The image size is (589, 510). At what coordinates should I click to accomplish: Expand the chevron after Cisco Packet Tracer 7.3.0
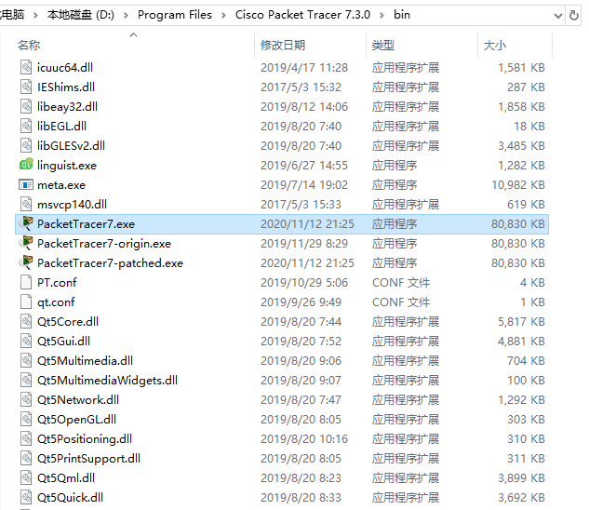[x=382, y=16]
